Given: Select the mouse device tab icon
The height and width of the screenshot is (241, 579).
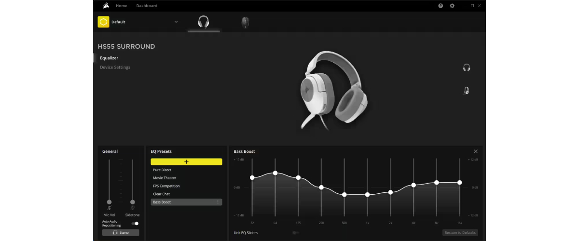Looking at the screenshot, I should pos(245,22).
